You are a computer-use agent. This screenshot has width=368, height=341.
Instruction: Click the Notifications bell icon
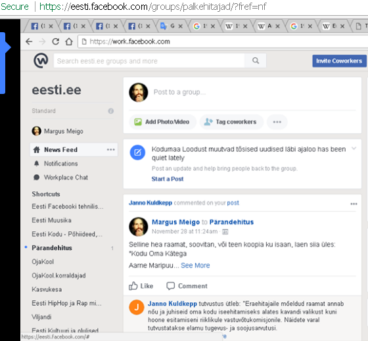coord(36,164)
